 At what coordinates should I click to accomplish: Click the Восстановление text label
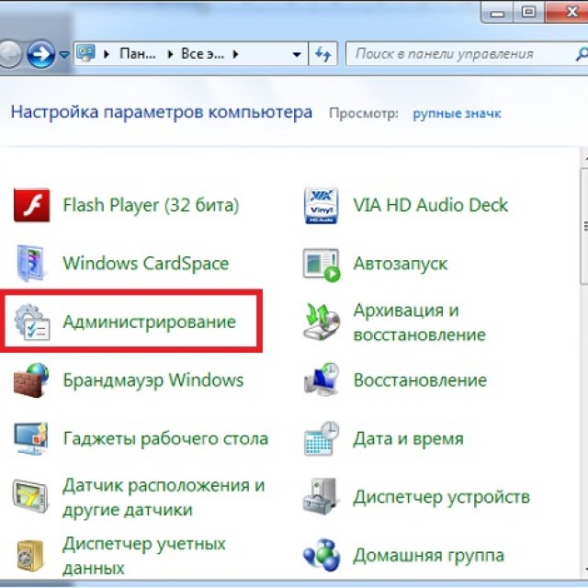tap(420, 379)
